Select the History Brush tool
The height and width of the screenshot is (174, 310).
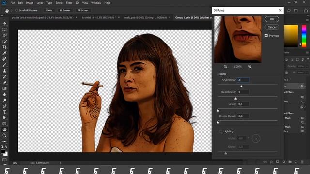(x=4, y=77)
